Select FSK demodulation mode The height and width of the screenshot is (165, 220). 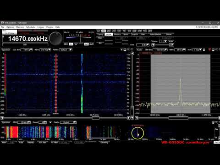pos(145,31)
